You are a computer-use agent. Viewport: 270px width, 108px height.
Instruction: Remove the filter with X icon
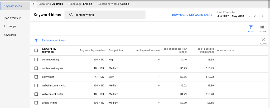click(263, 40)
